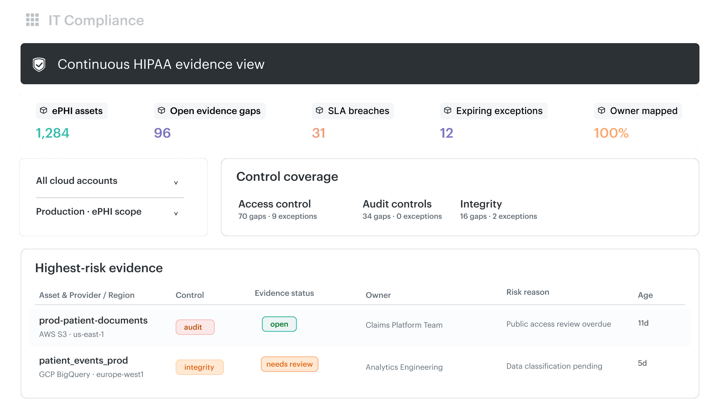The width and height of the screenshot is (720, 416).
Task: Click the Analytics Engineering owner
Action: 404,367
